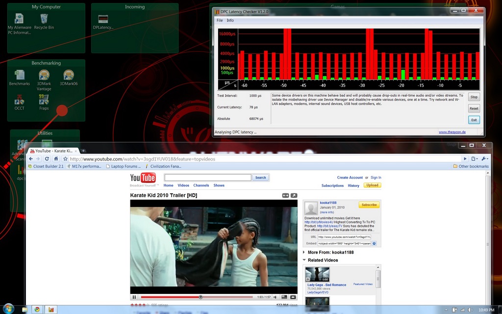
Task: Open the History link
Action: pos(353,185)
